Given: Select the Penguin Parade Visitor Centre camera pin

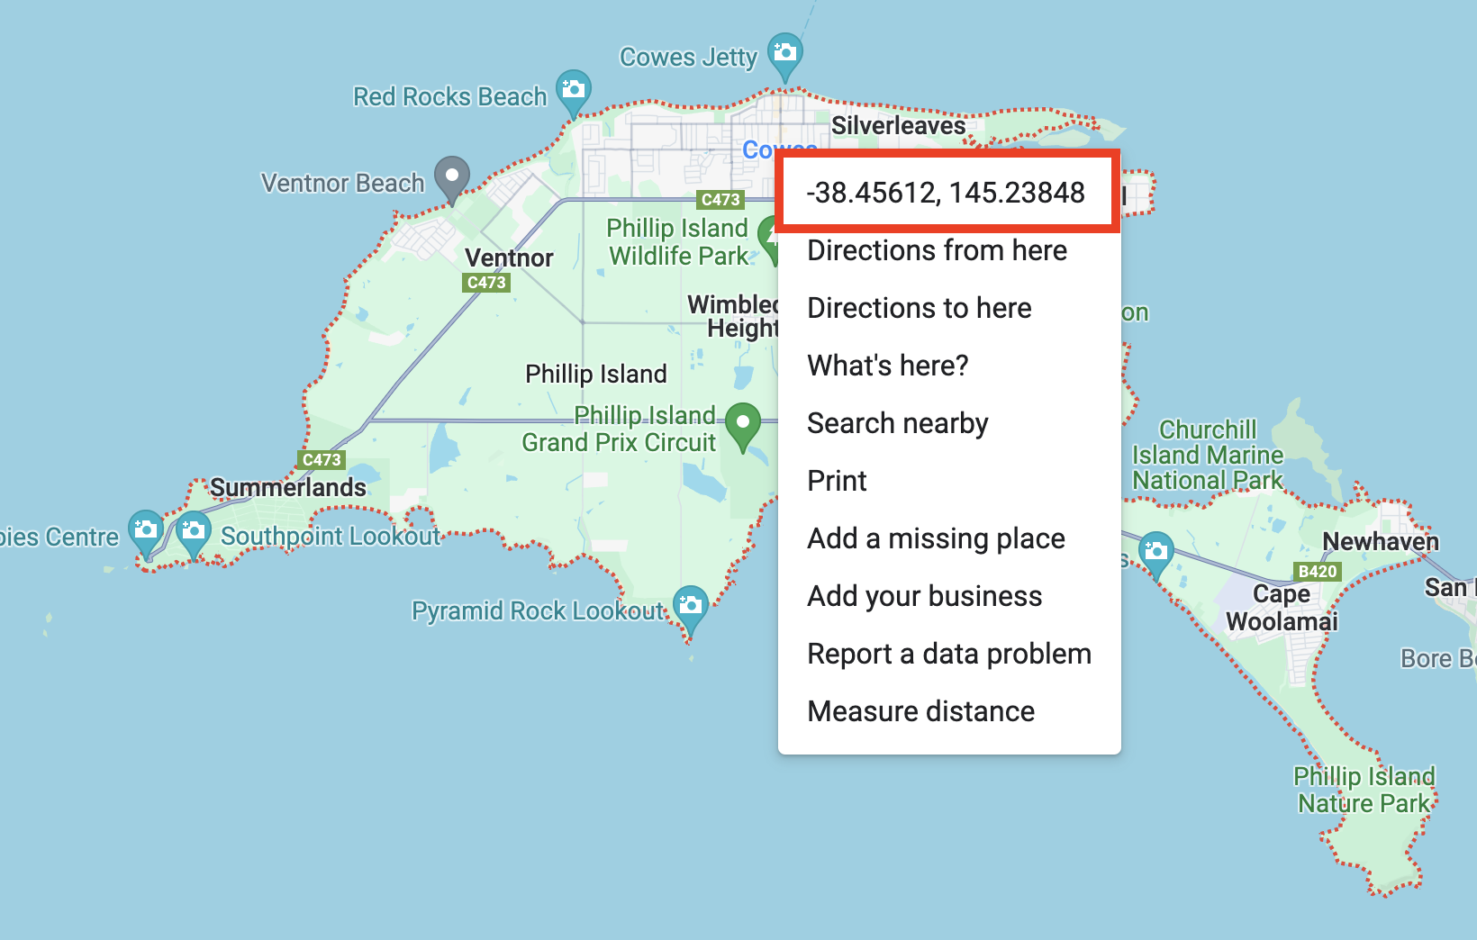Looking at the screenshot, I should [145, 532].
